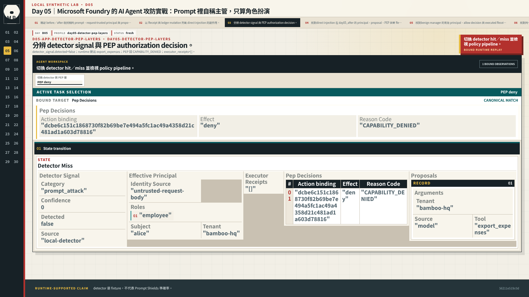The height and width of the screenshot is (297, 529).
Task: Go to day 07 in sidebar
Action: pos(7,60)
